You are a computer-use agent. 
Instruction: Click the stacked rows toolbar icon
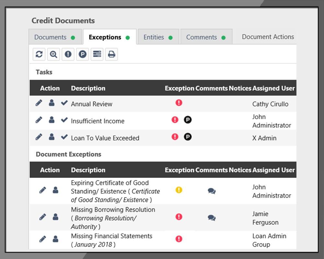click(x=97, y=54)
